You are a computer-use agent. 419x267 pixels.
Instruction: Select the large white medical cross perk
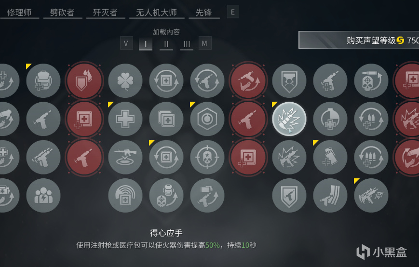coord(125,119)
